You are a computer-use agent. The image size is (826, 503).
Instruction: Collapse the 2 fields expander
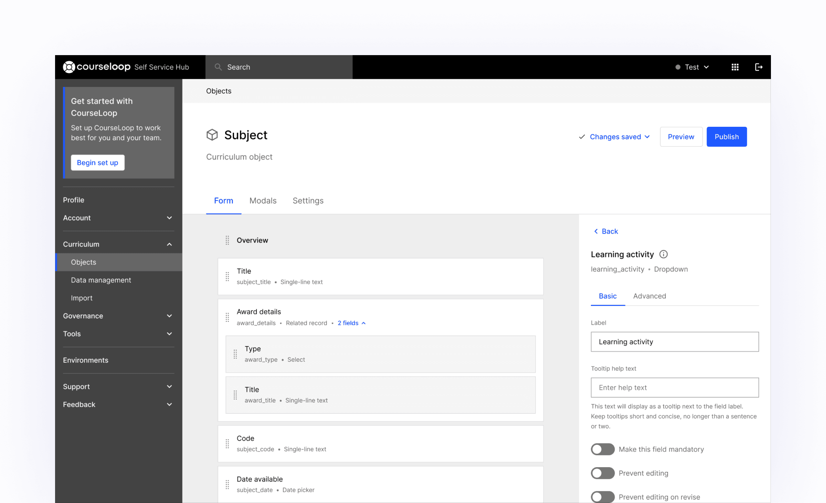(351, 323)
